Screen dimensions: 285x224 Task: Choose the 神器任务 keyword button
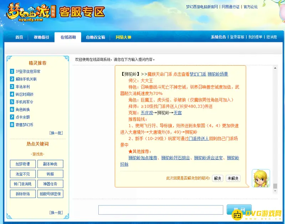click(x=50, y=184)
